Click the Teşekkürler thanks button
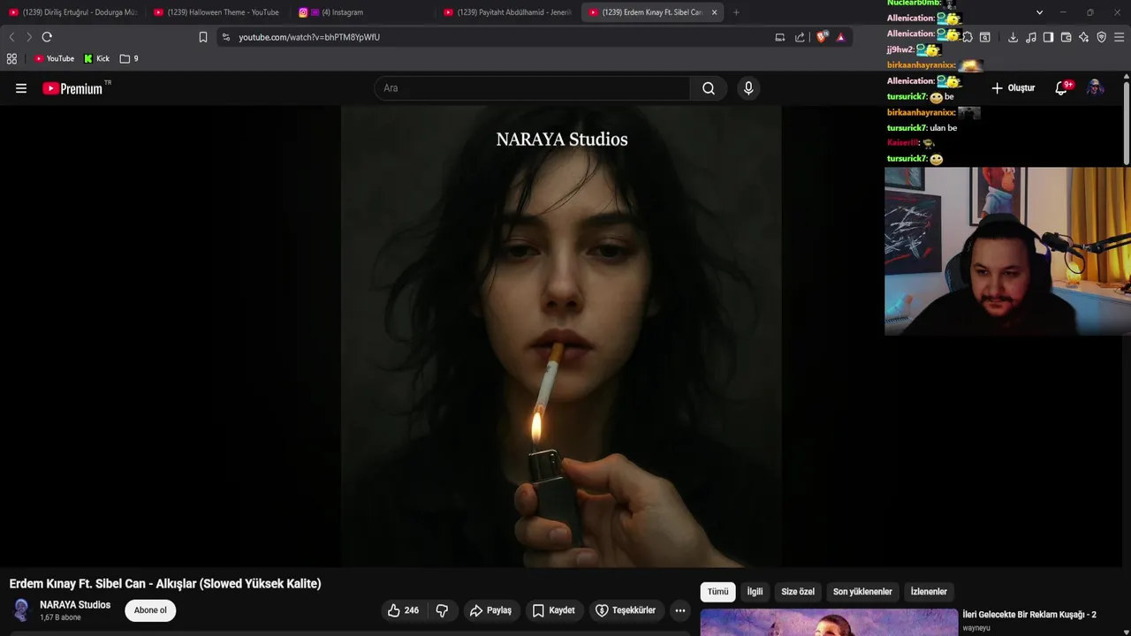Image resolution: width=1131 pixels, height=636 pixels. pyautogui.click(x=626, y=610)
